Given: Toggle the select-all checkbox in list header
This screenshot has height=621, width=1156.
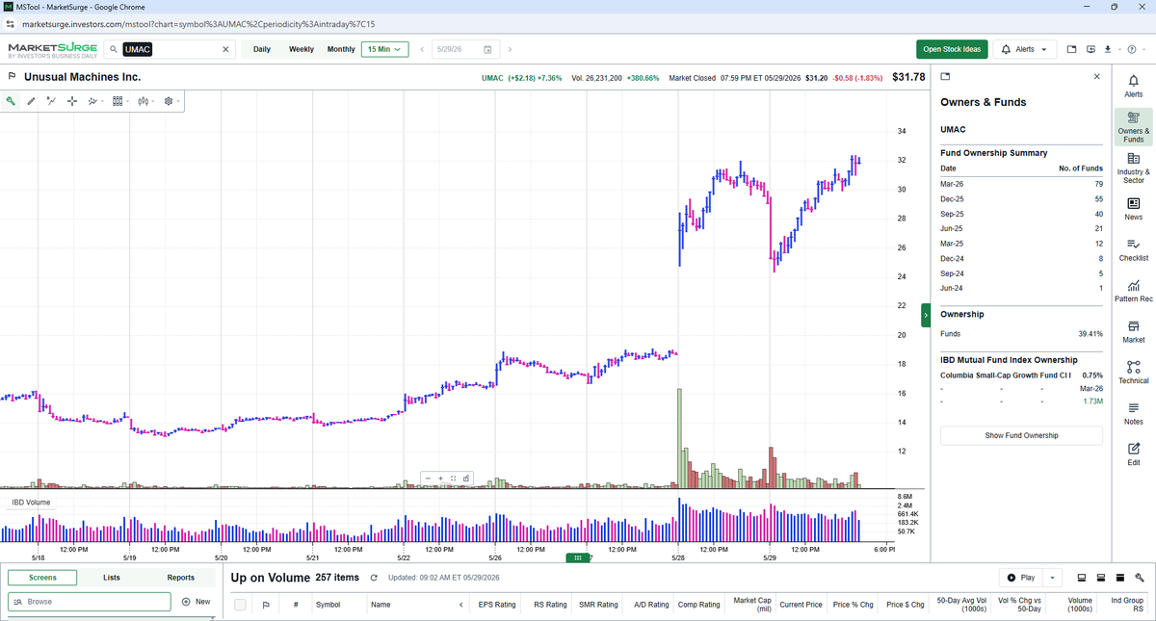Looking at the screenshot, I should point(240,605).
